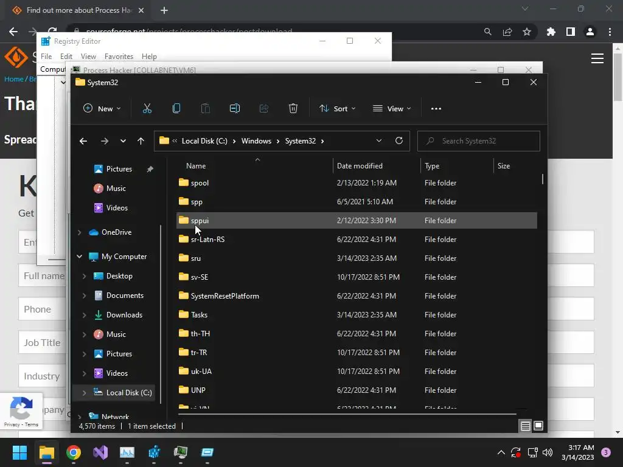623x467 pixels.
Task: Open Chrome profile avatar icon
Action: (590, 32)
